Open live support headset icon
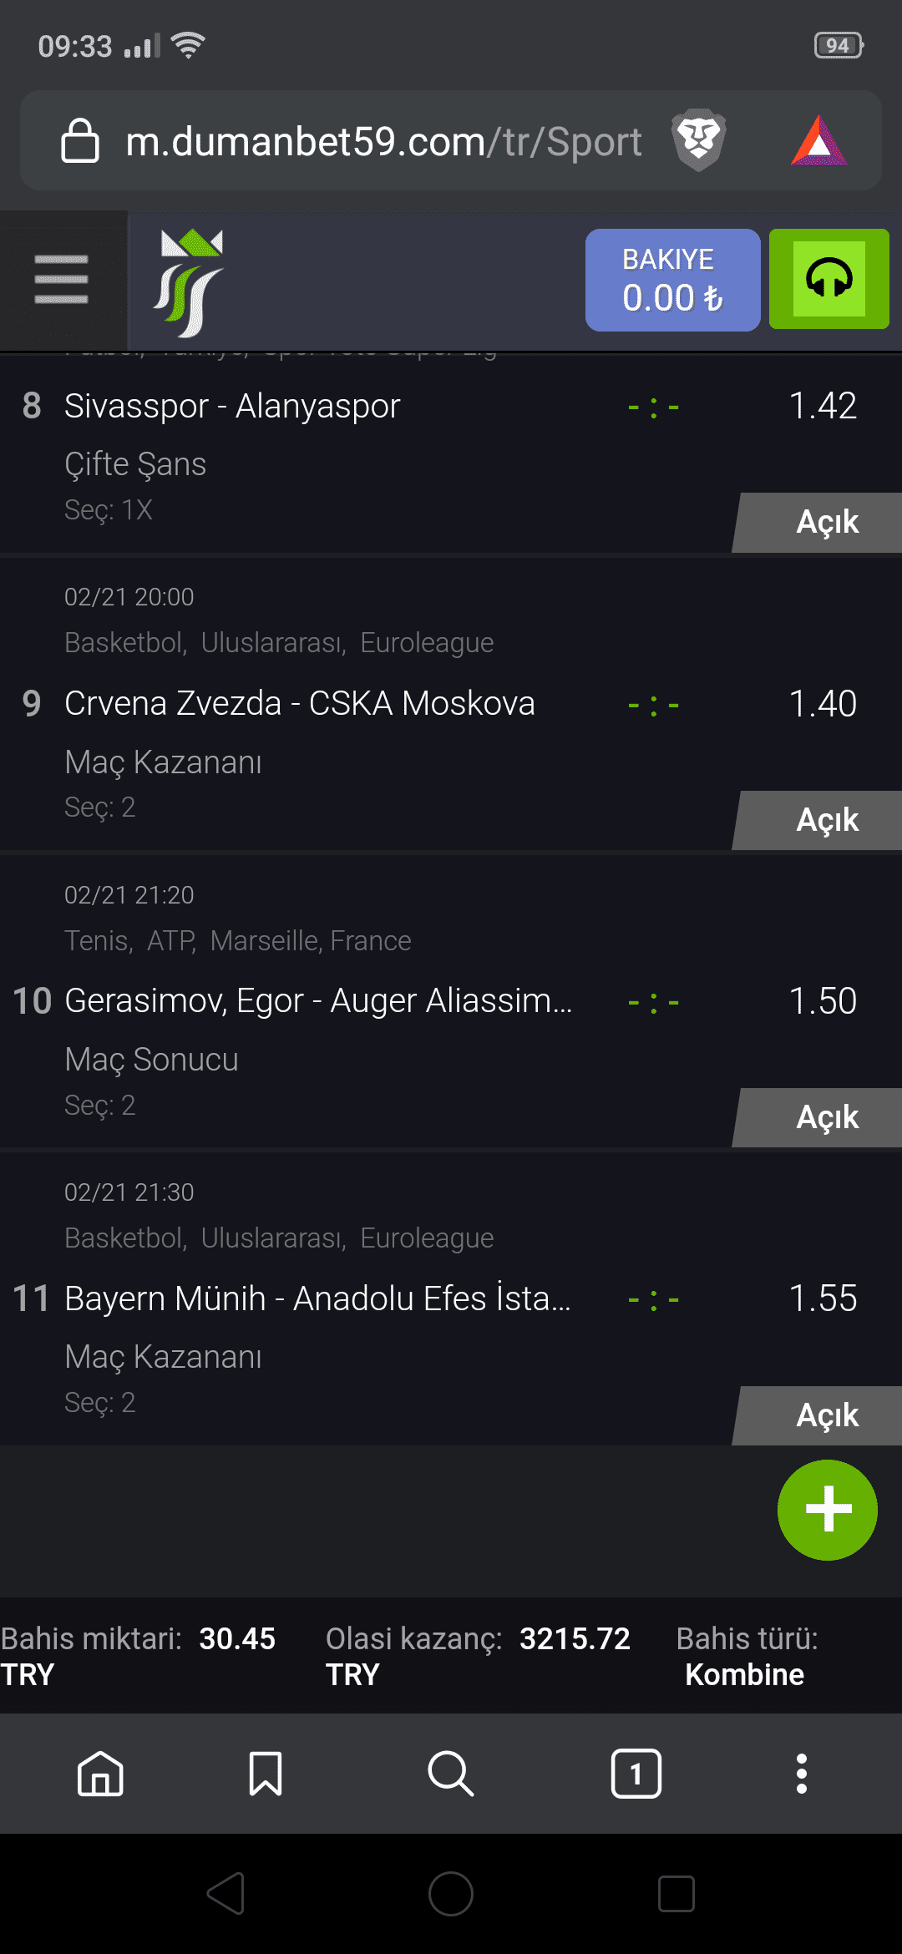902x1954 pixels. pyautogui.click(x=829, y=279)
